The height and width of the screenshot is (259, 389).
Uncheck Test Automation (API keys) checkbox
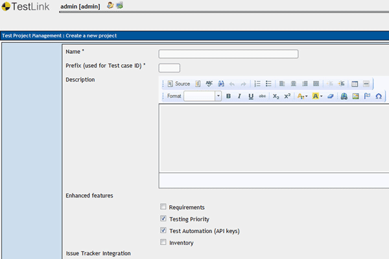163,231
